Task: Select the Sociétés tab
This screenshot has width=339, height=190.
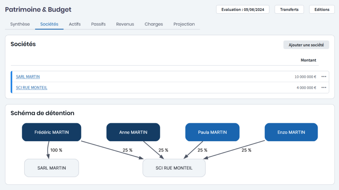Action: click(49, 24)
